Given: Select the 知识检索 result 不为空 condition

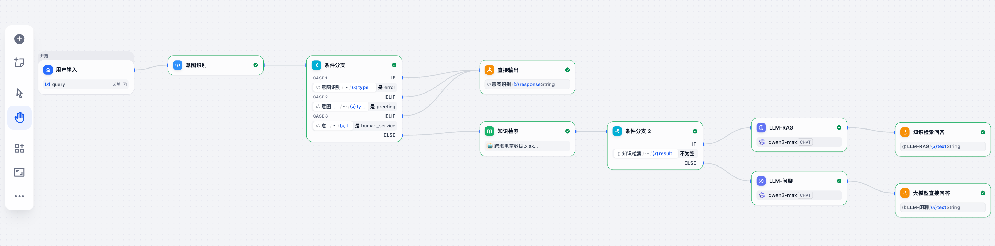Looking at the screenshot, I should pyautogui.click(x=655, y=153).
